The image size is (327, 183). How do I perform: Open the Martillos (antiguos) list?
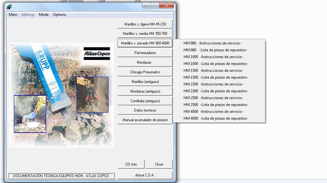click(x=145, y=82)
